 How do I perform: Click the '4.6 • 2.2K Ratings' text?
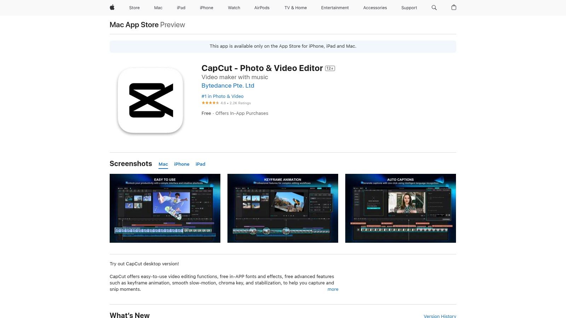(x=236, y=103)
